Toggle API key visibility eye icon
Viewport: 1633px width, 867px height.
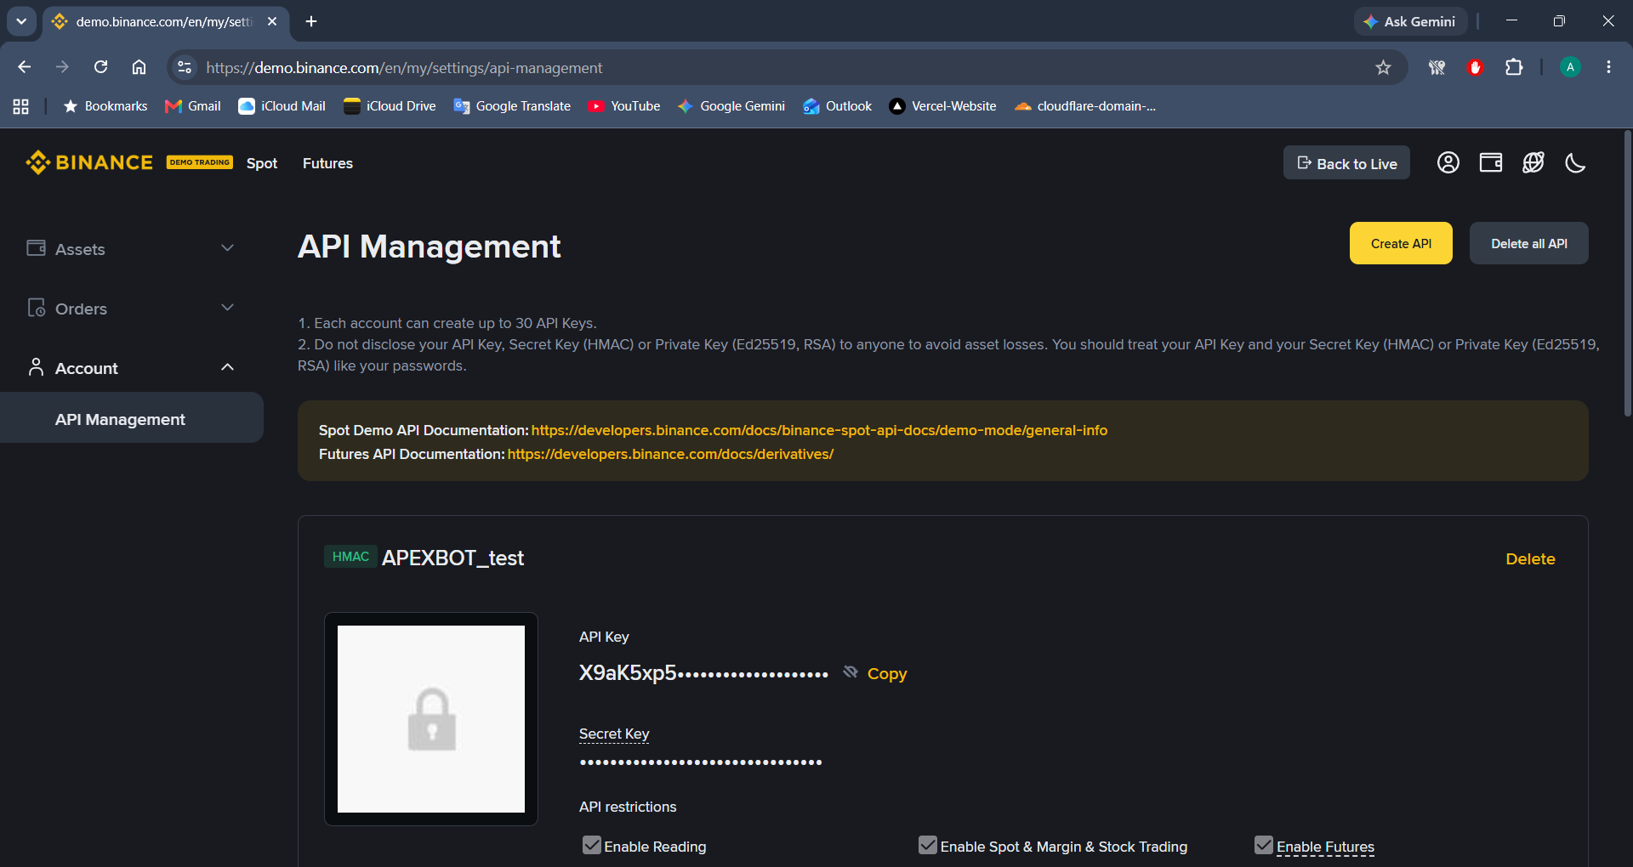point(850,671)
